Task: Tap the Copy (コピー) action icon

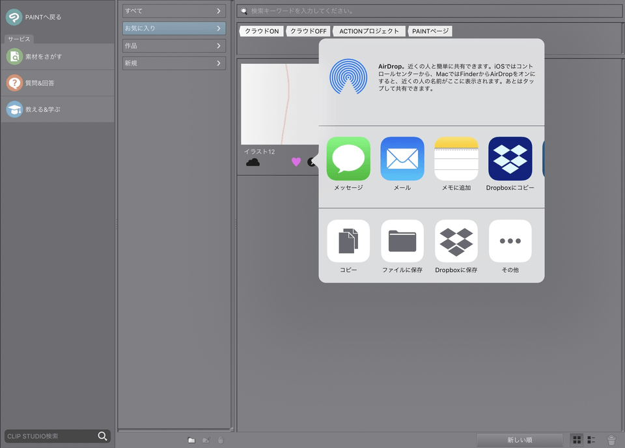Action: click(348, 241)
